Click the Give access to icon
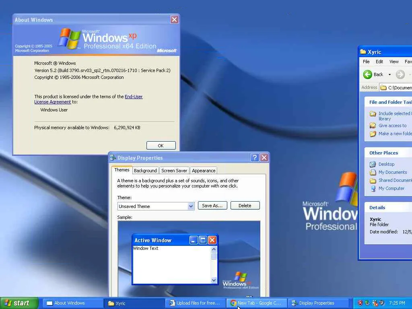Screen dimensions: 412x309 (x=373, y=126)
